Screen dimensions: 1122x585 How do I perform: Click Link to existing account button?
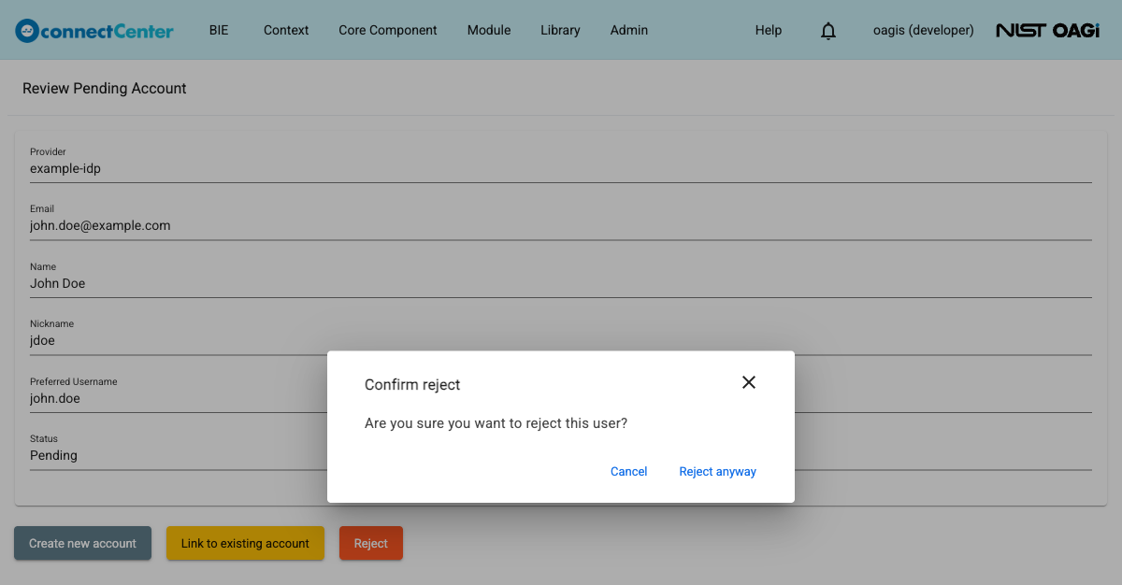245,543
